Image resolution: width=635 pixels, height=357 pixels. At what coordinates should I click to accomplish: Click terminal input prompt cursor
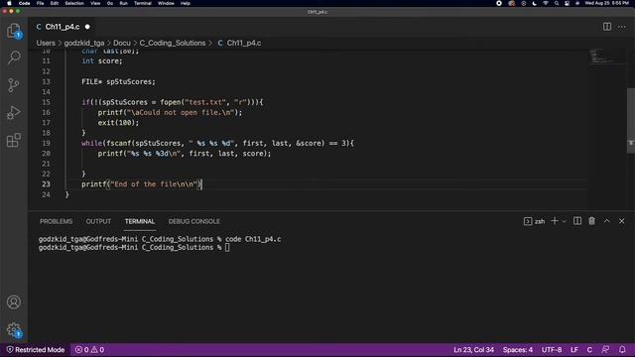[x=227, y=247]
